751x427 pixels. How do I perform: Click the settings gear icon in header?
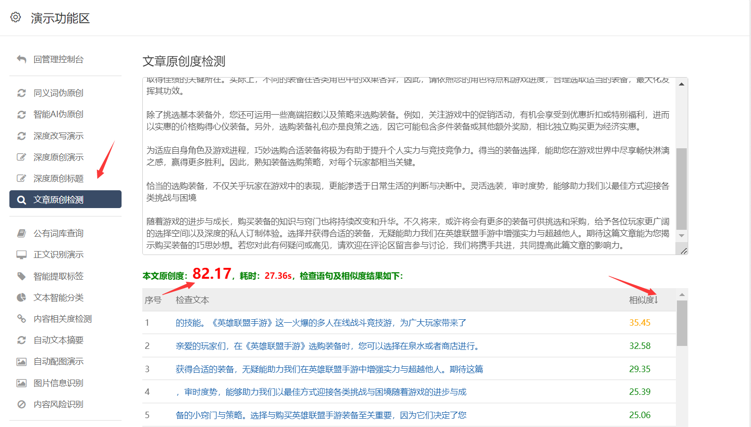point(16,17)
